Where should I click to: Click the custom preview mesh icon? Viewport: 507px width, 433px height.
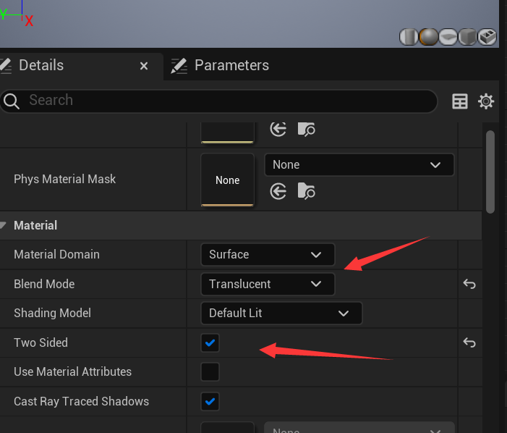487,36
